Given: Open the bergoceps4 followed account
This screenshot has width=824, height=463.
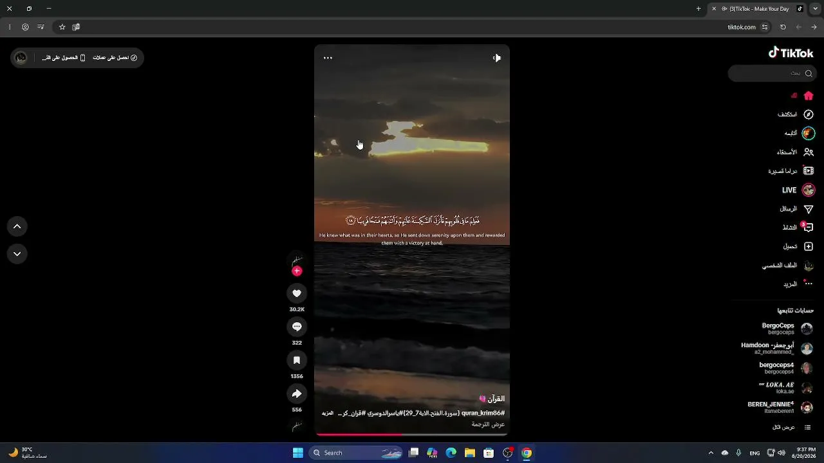Looking at the screenshot, I should click(785, 368).
